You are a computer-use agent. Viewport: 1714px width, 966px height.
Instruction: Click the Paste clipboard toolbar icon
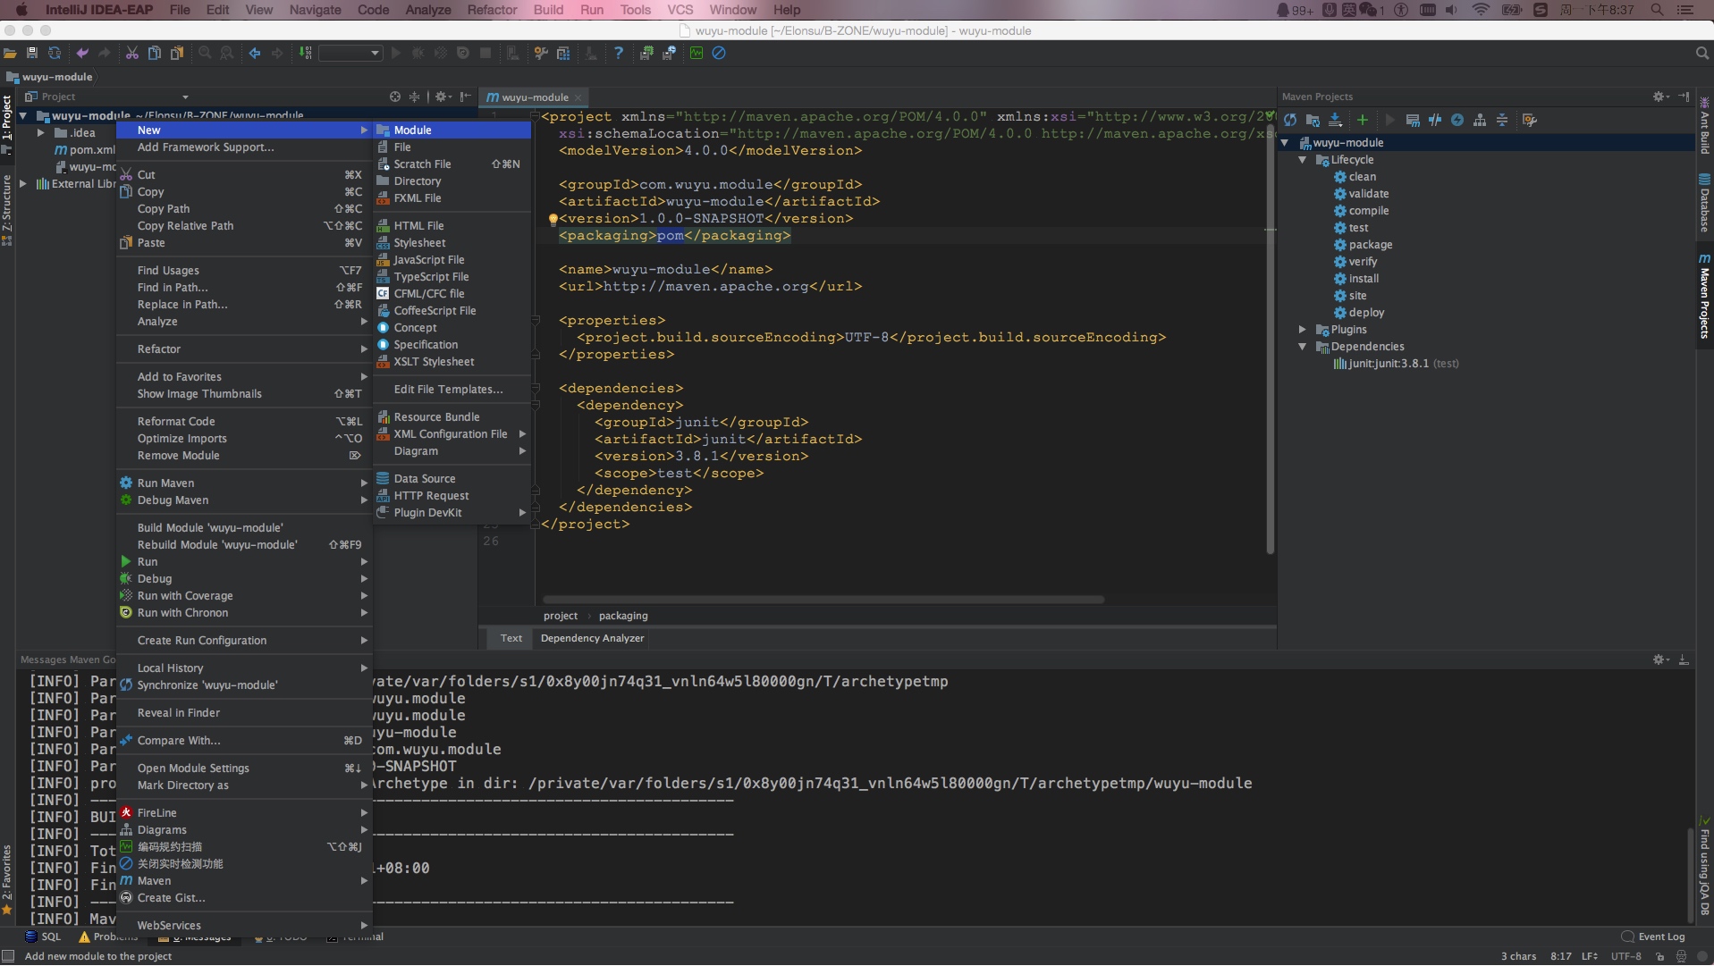177,54
